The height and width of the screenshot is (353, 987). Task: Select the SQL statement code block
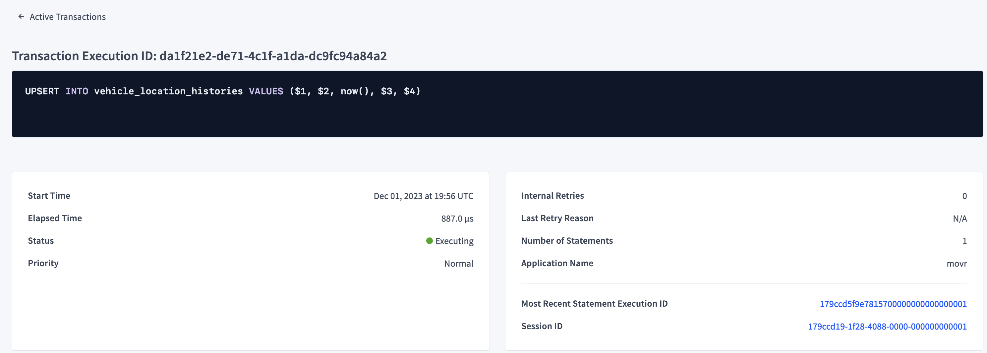click(x=493, y=103)
